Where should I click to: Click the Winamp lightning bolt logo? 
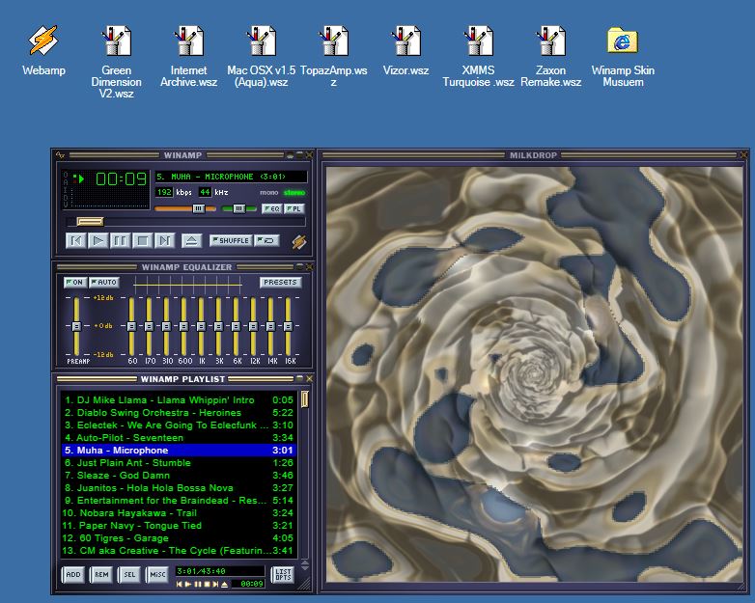298,241
